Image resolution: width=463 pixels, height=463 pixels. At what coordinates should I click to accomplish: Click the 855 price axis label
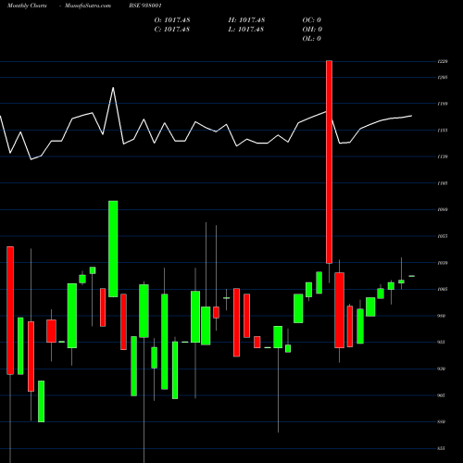tap(442, 448)
